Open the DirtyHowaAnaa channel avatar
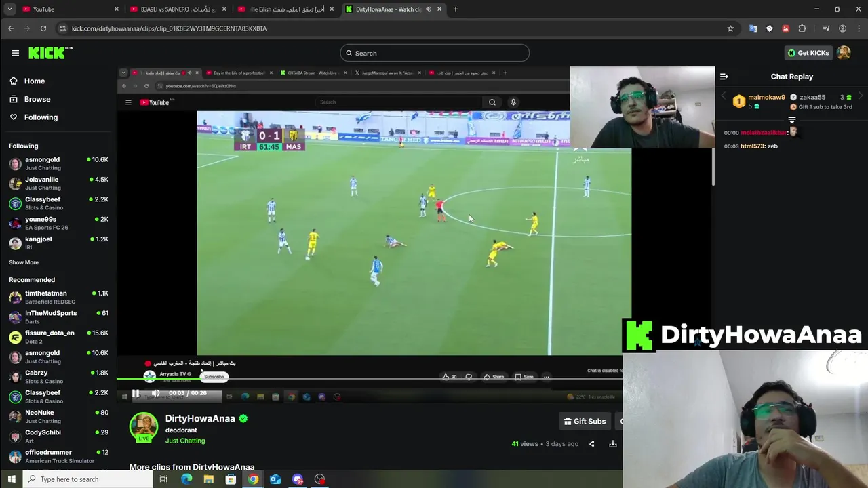Screen dimensions: 868x488 coord(144,427)
